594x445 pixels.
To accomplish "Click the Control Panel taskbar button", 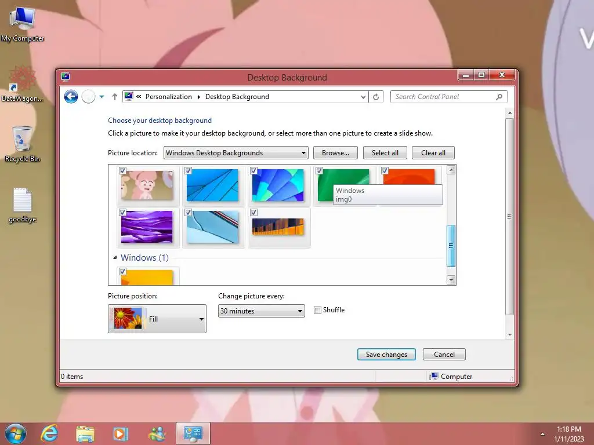I will (193, 433).
